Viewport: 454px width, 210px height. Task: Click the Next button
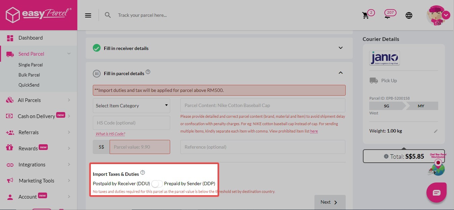pyautogui.click(x=330, y=202)
